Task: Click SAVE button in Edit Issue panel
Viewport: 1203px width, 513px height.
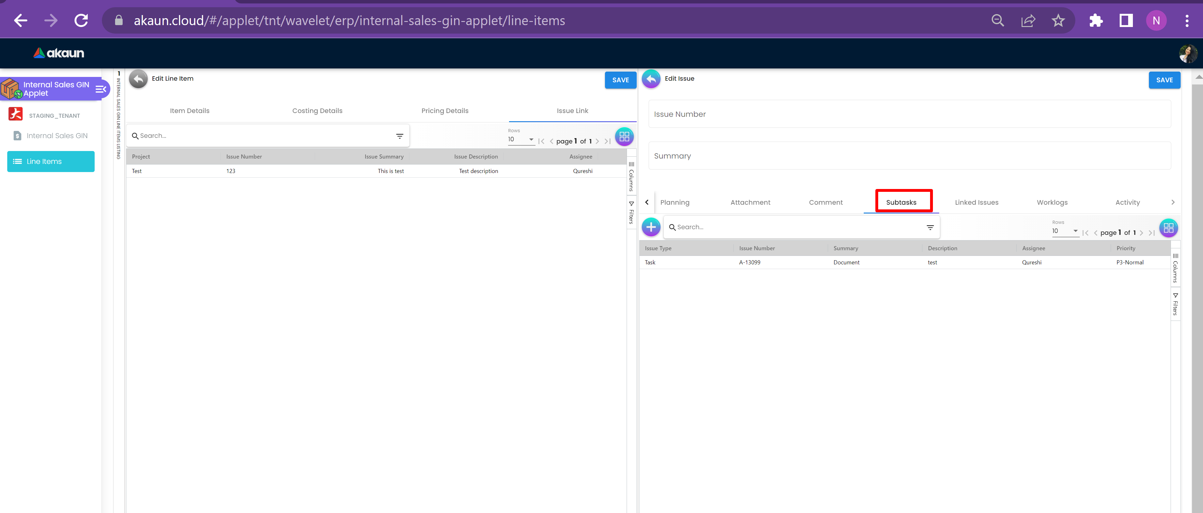Action: [x=1164, y=80]
